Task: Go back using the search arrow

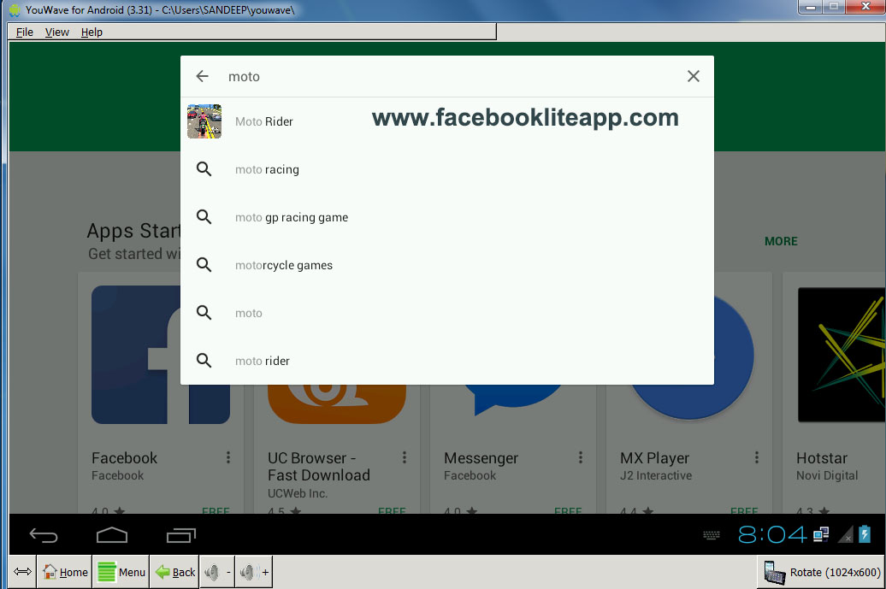Action: tap(203, 76)
